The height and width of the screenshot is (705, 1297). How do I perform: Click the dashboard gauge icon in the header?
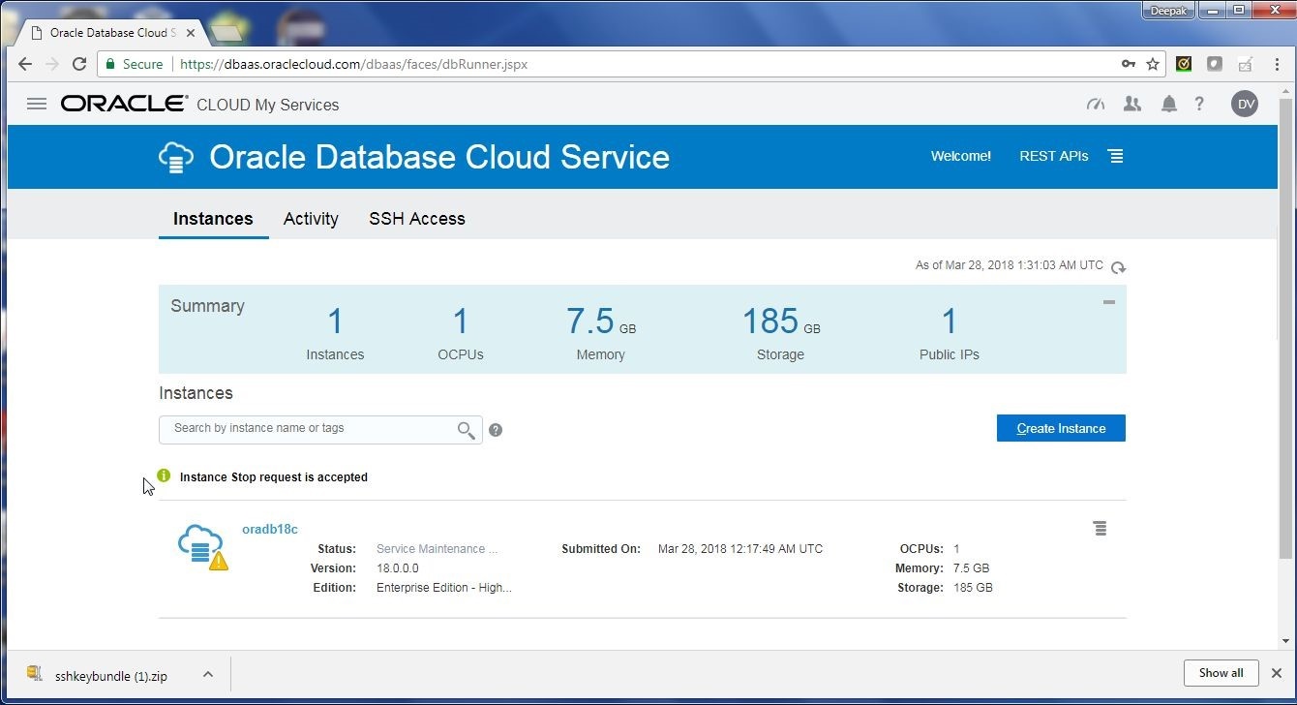(1095, 104)
